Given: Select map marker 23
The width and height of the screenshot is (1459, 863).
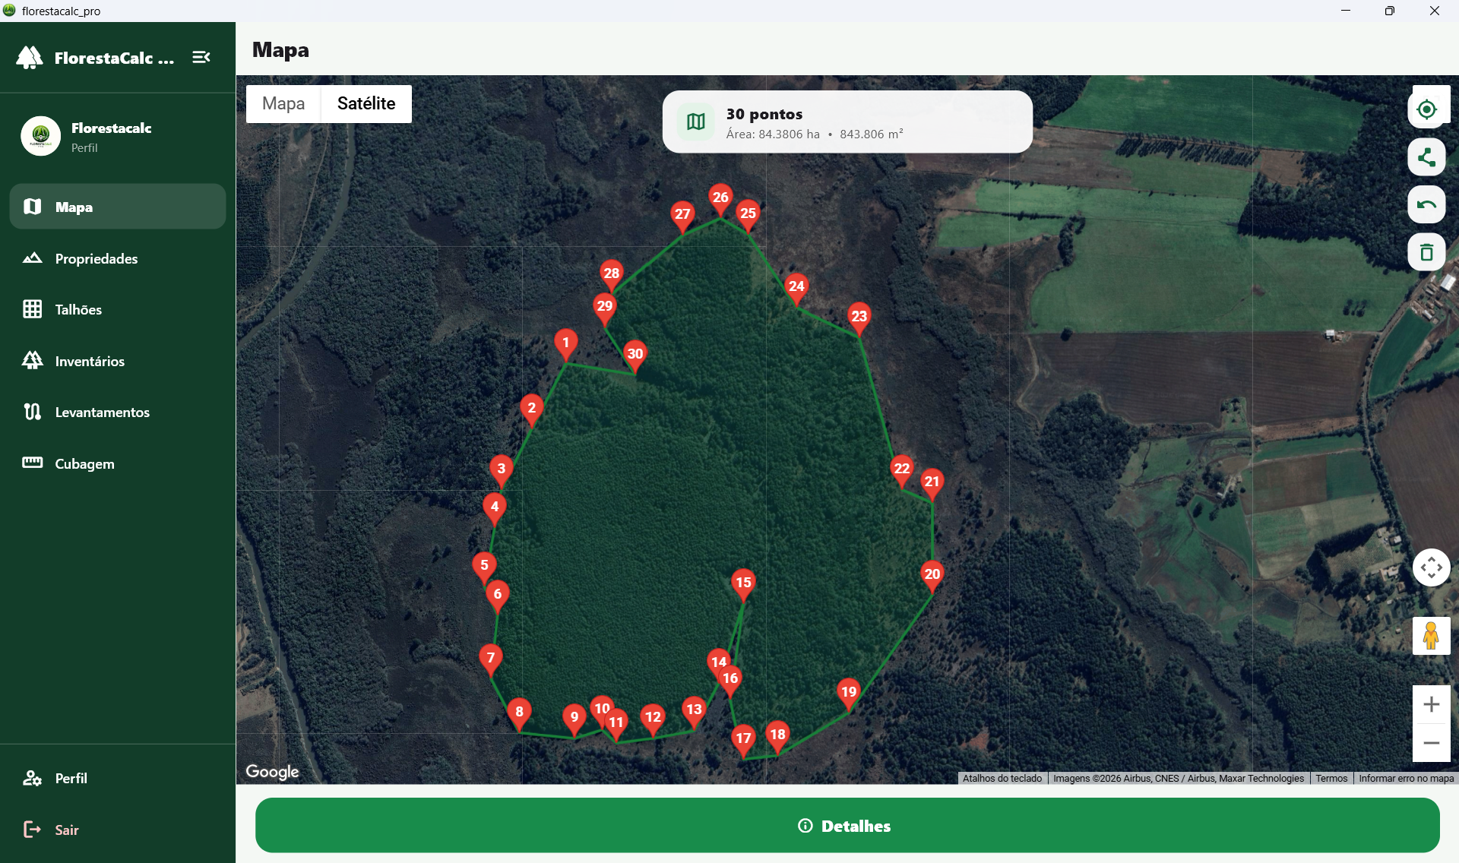Looking at the screenshot, I should (x=859, y=319).
